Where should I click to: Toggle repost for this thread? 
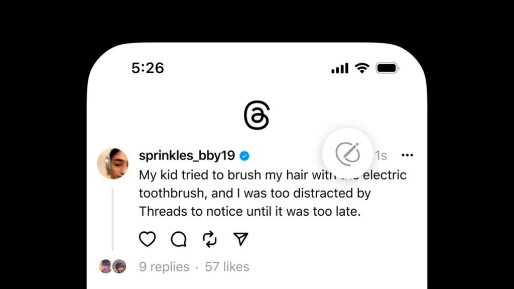[x=209, y=239]
